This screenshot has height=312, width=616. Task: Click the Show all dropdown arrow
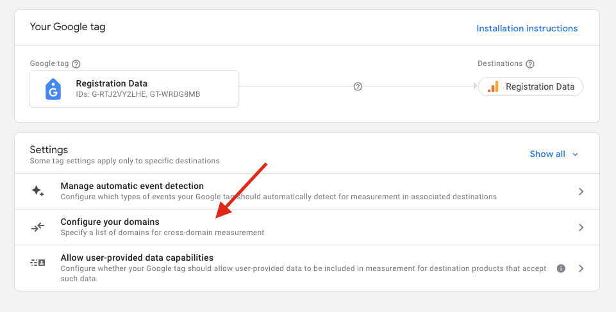[x=575, y=154]
